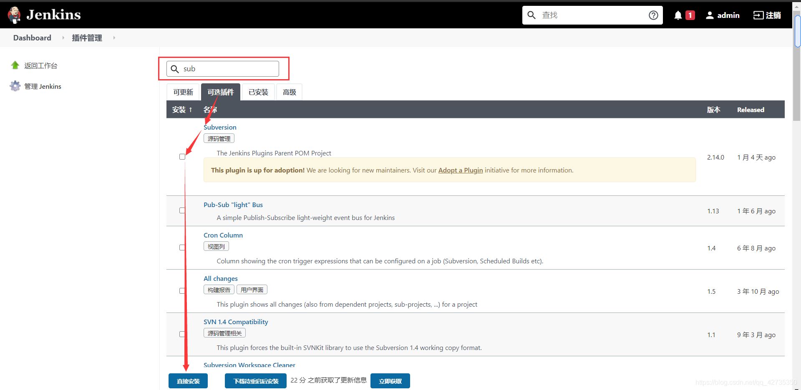Screen dimensions: 801x390
Task: Sort by the 名称 column header
Action: 210,110
